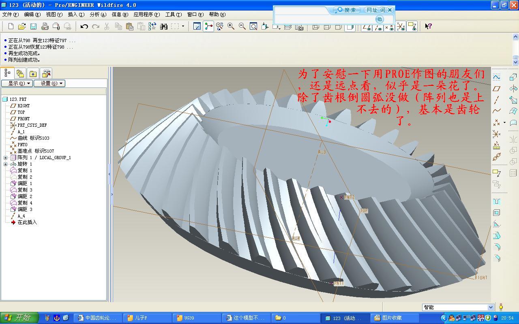Open the datum point tool flyout arrow
This screenshot has height=324, width=519.
(x=504, y=122)
